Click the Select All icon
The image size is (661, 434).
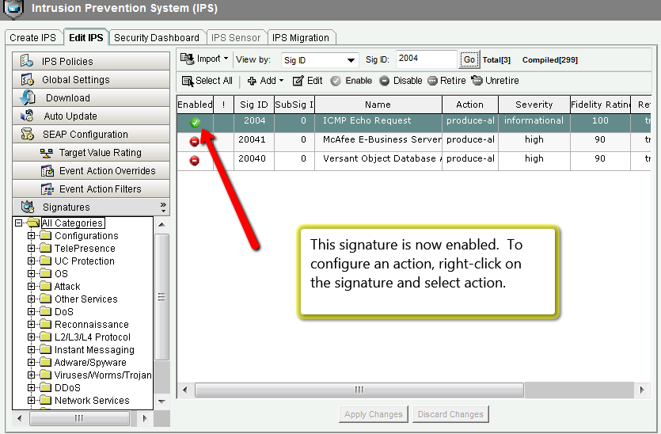pyautogui.click(x=187, y=81)
